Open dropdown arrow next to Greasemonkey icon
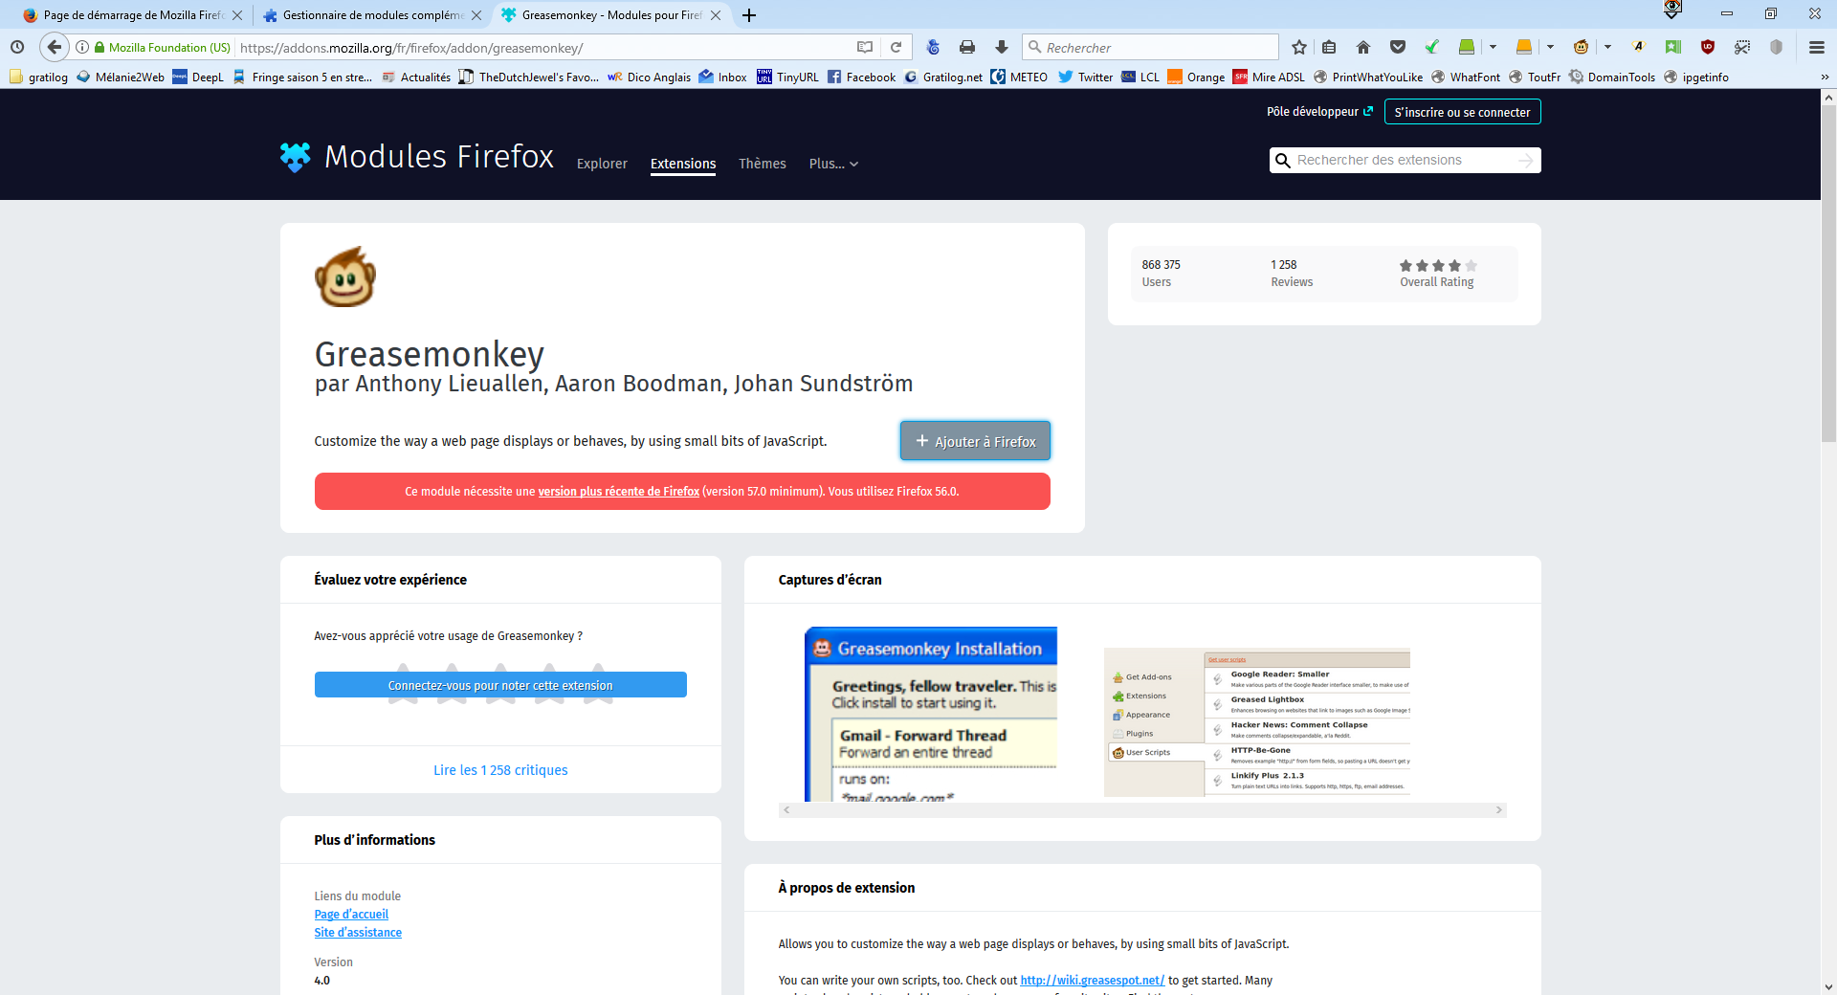The image size is (1837, 995). 1607,47
